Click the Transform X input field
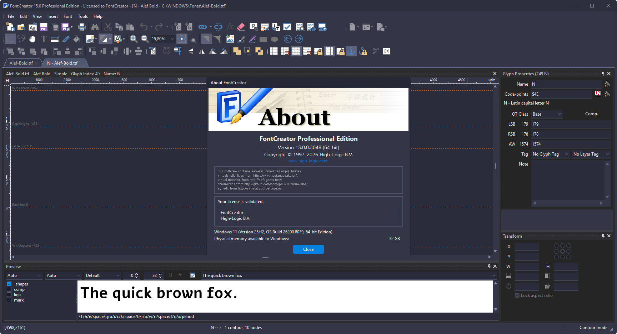The height and width of the screenshot is (334, 617). tap(527, 247)
